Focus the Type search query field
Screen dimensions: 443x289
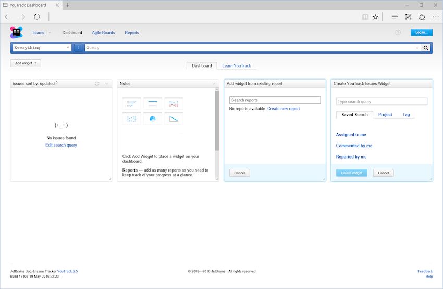coord(382,102)
